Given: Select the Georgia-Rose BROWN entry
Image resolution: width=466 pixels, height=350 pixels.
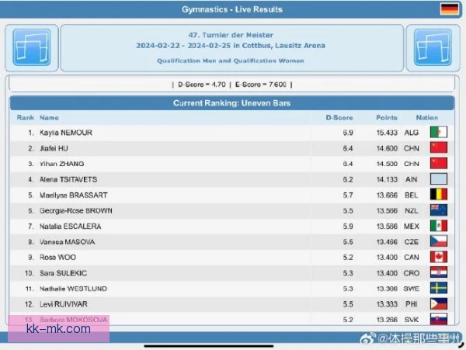Looking at the screenshot, I should tap(76, 211).
